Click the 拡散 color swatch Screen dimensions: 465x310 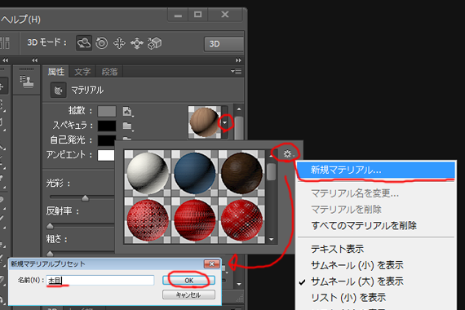pos(107,112)
